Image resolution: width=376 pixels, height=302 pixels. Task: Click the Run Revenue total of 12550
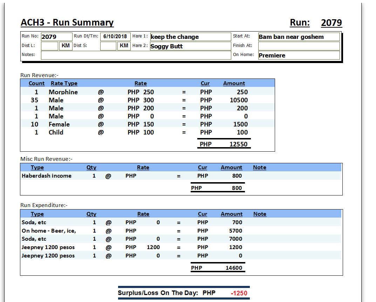click(238, 144)
